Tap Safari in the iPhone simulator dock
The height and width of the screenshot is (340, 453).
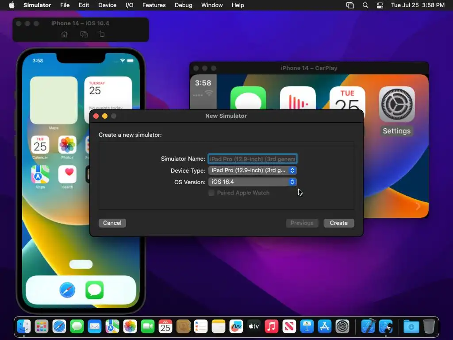click(x=67, y=290)
